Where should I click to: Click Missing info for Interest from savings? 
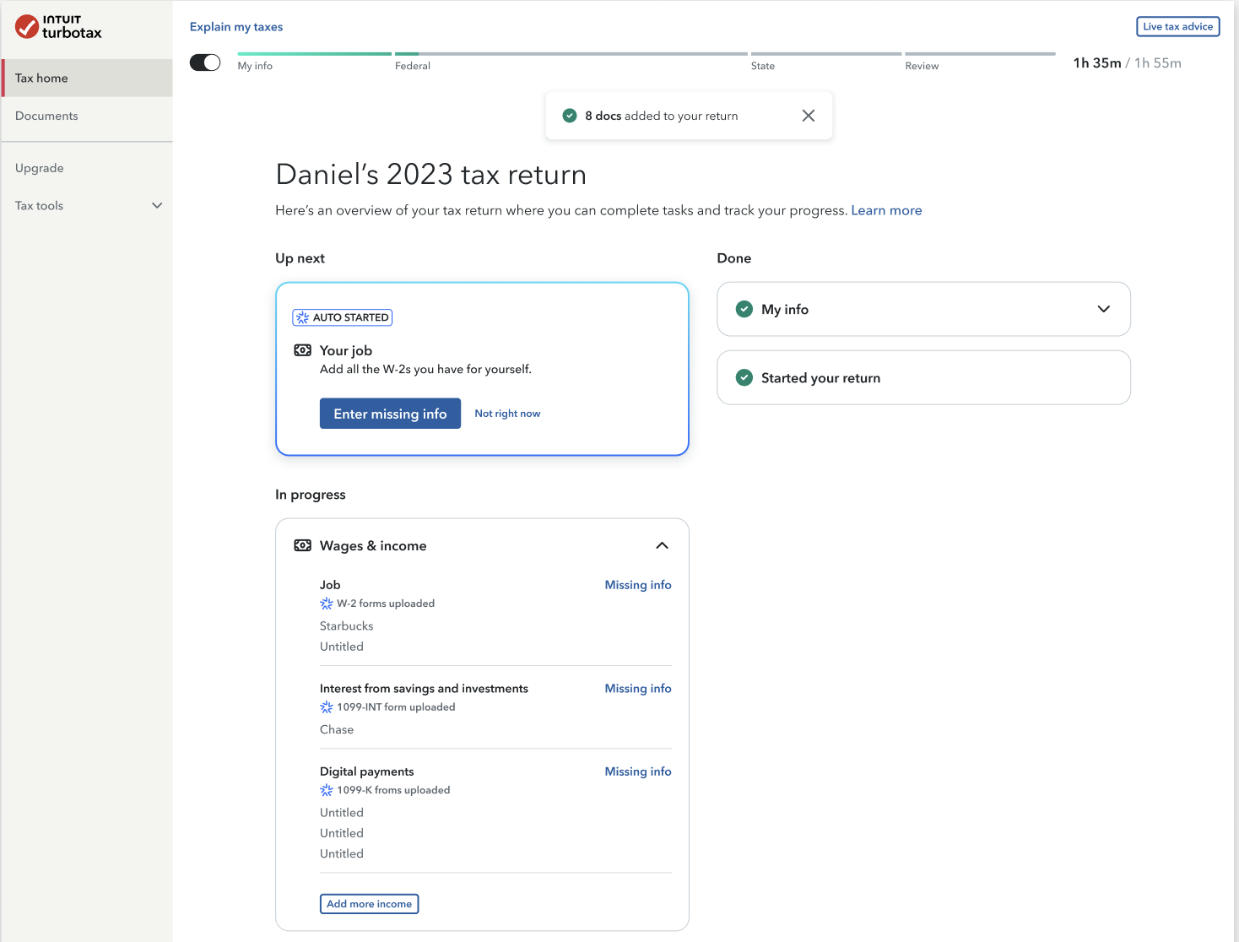click(638, 689)
